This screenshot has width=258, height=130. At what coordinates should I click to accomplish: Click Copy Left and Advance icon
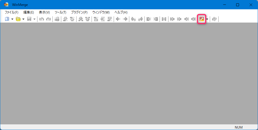coord(140,19)
